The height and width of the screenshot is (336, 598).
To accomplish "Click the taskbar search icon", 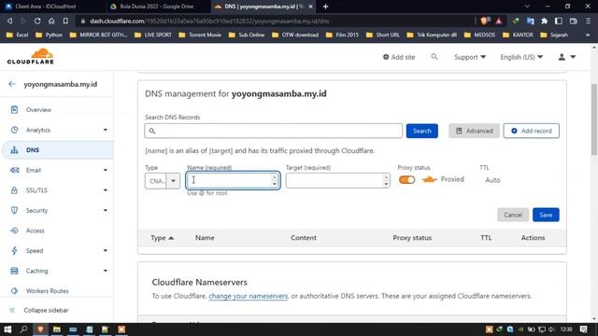I will 23,329.
